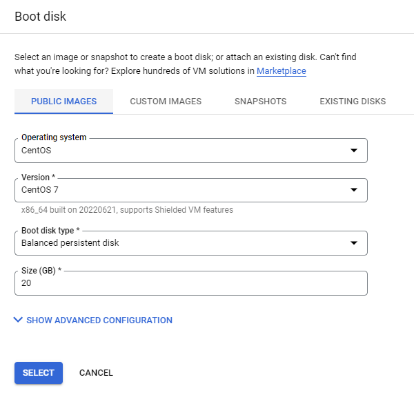This screenshot has height=393, width=414.
Task: Open the Snapshots tab
Action: pyautogui.click(x=260, y=102)
